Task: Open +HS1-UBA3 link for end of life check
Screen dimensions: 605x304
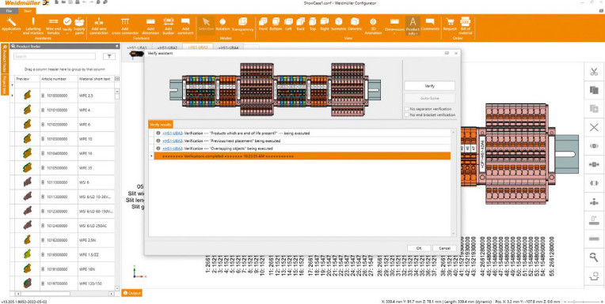Action: tap(173, 133)
